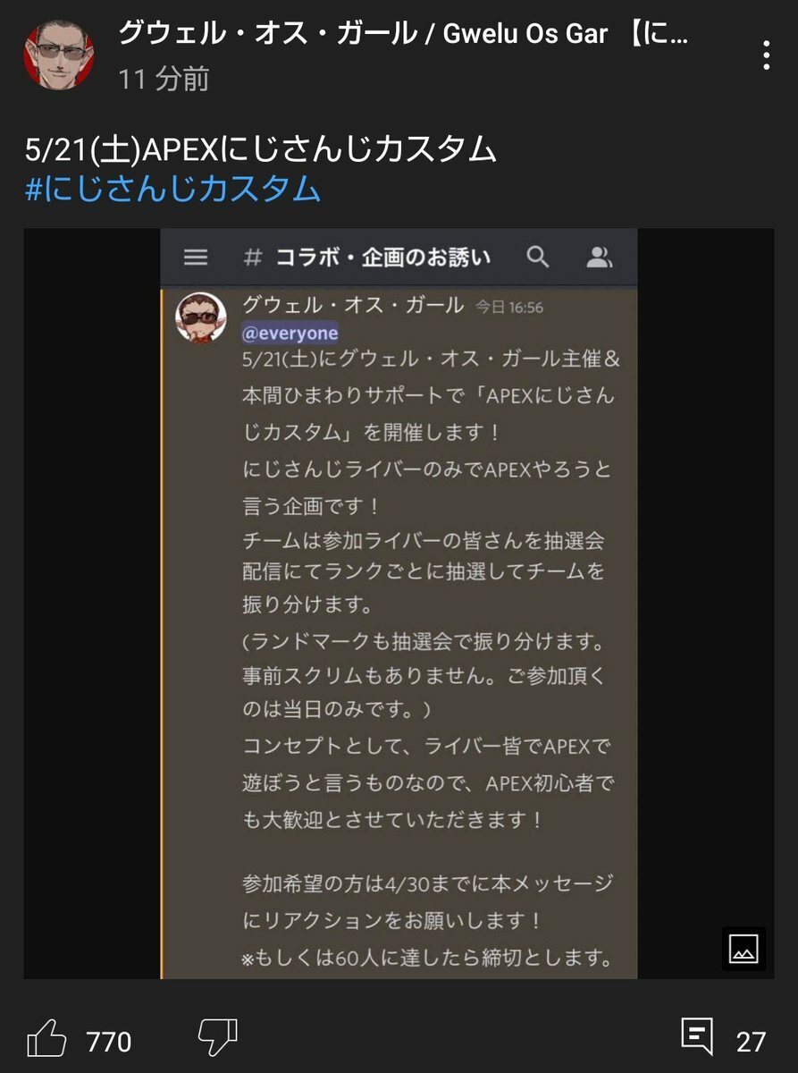Viewport: 798px width, 1073px height.
Task: Open the attached Discord screenshot image
Action: click(399, 604)
